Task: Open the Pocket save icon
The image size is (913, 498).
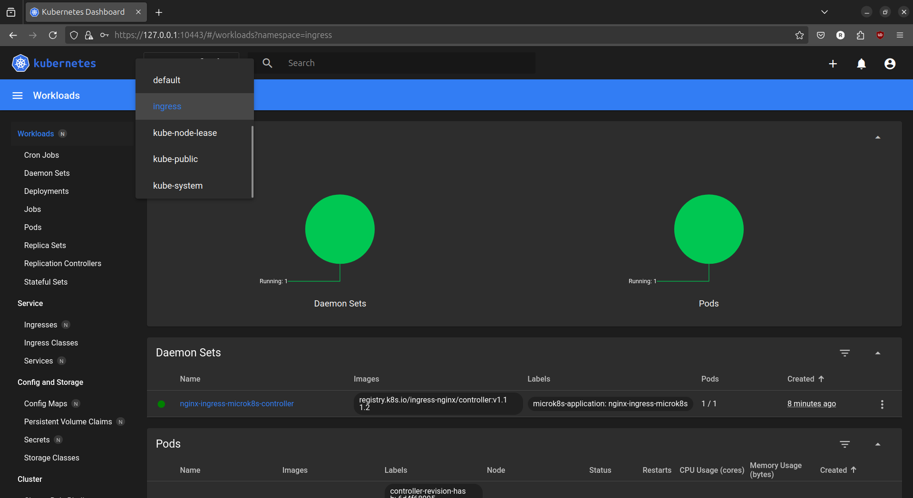Action: pos(821,35)
